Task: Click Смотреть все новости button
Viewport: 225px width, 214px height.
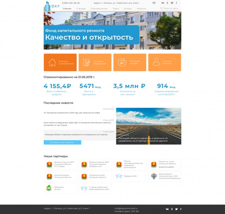Action: (62, 142)
